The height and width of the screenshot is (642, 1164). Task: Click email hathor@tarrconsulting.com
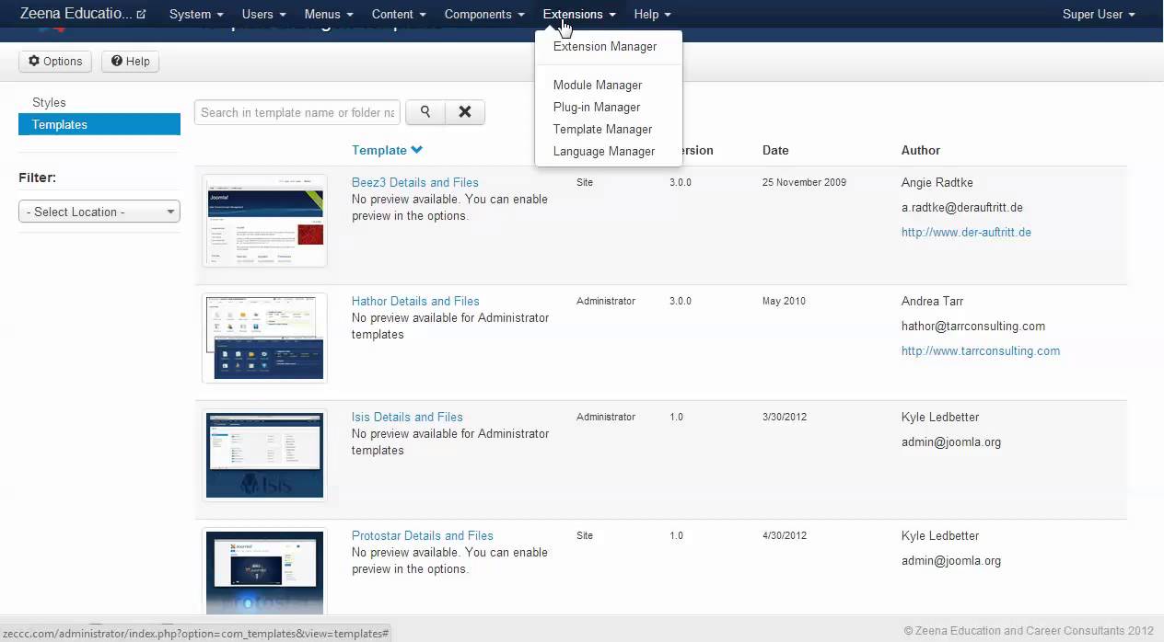click(973, 326)
